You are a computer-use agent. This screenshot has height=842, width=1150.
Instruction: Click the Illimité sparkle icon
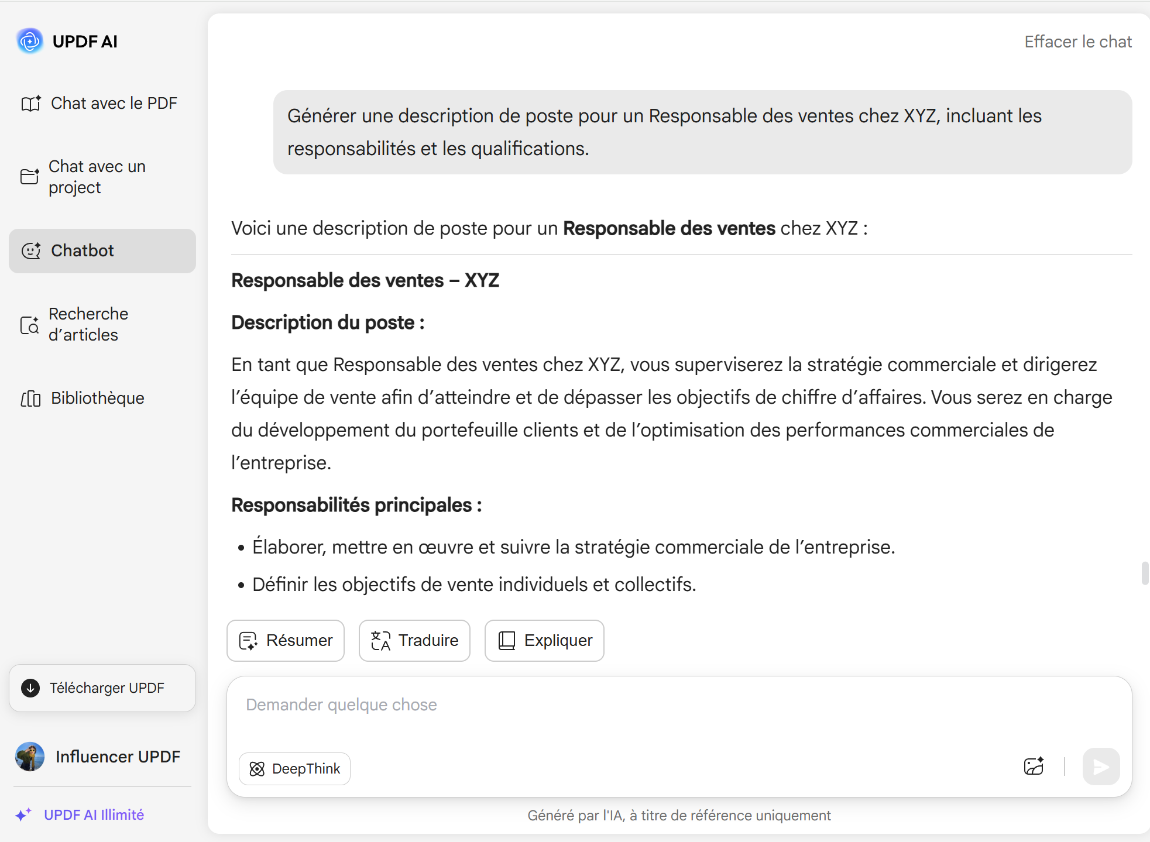[x=23, y=814]
